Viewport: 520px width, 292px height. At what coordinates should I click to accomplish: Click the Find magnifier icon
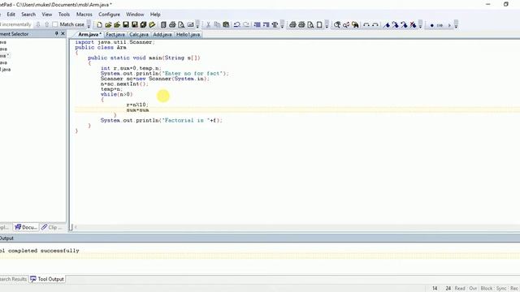click(337, 25)
